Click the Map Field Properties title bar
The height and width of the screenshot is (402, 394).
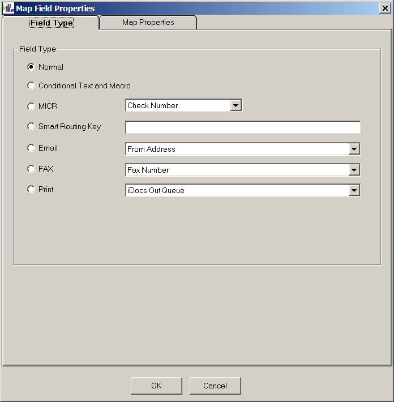click(198, 8)
